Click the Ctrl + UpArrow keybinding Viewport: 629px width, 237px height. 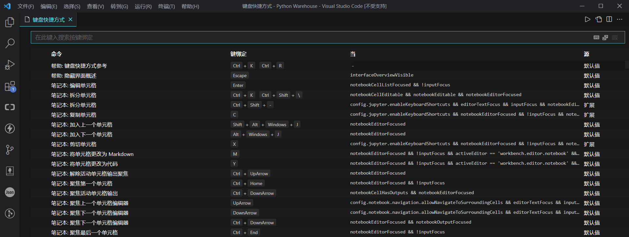click(251, 174)
